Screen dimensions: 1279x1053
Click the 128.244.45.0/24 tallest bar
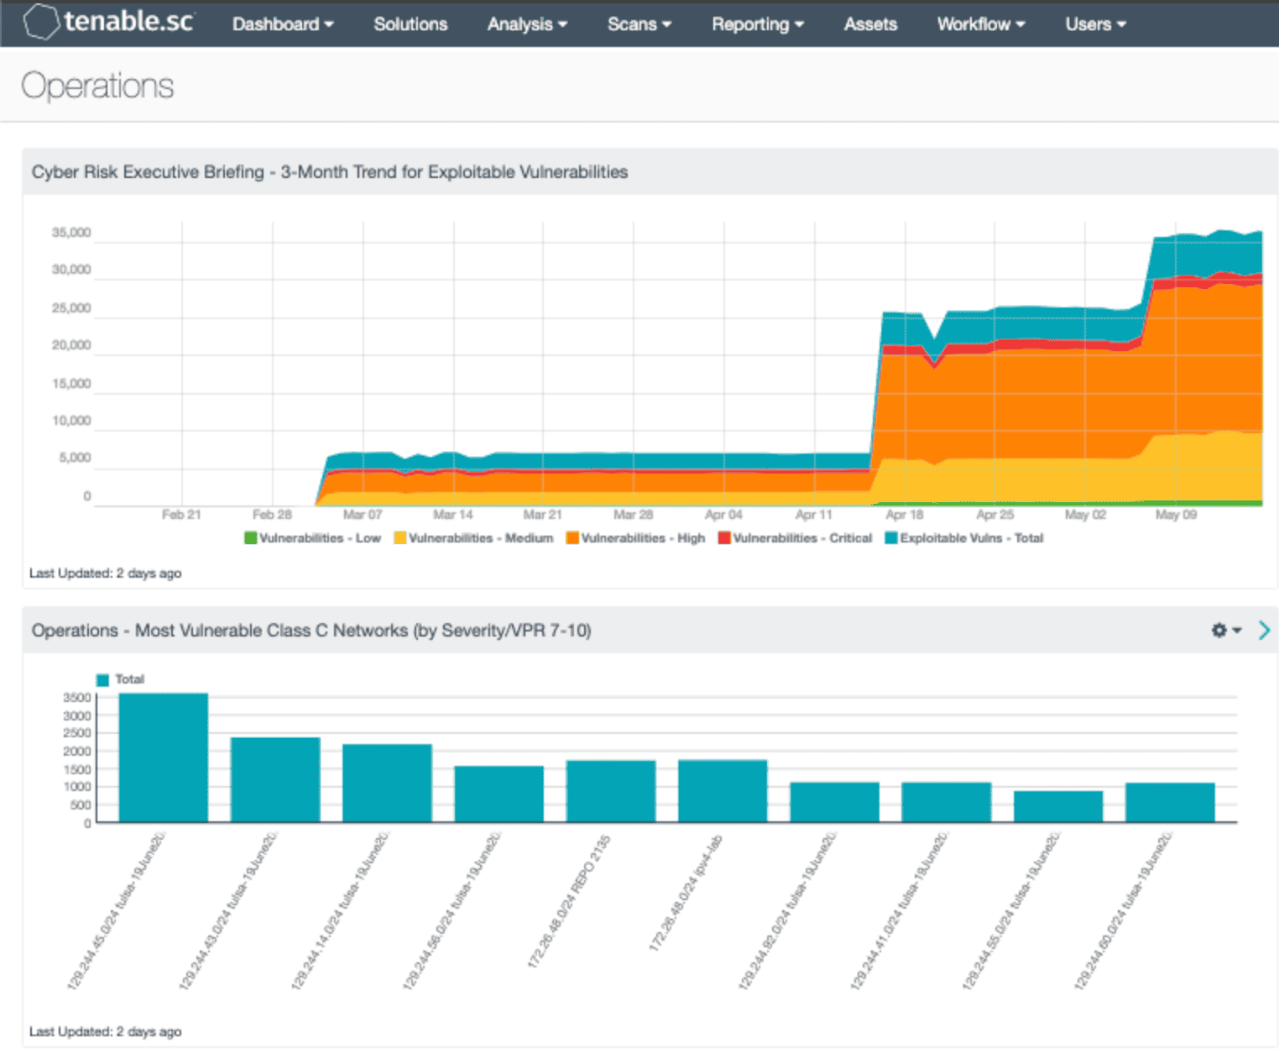click(x=164, y=757)
